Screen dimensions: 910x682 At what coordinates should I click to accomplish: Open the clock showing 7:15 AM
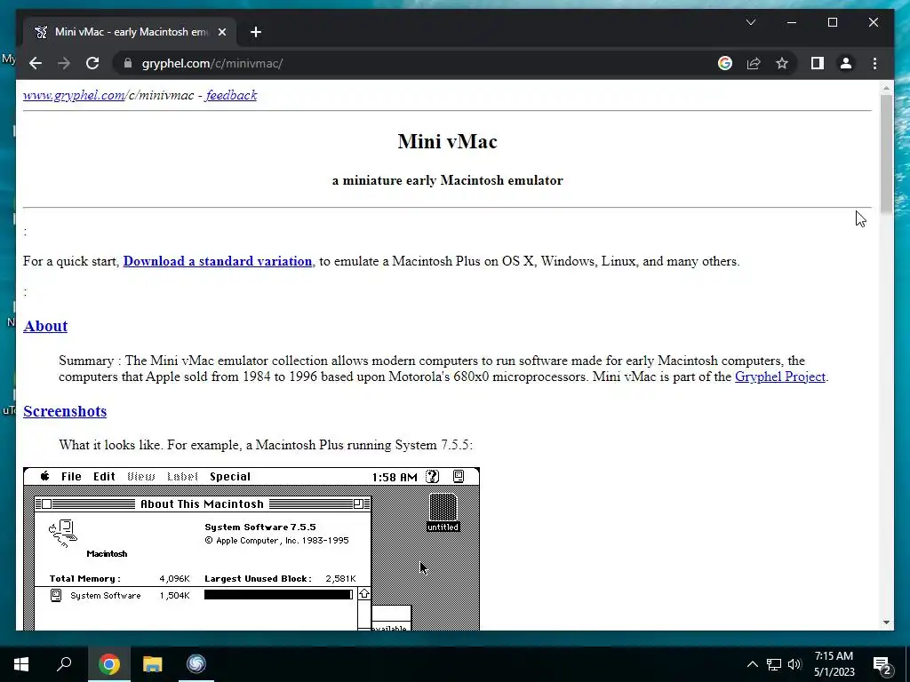834,664
